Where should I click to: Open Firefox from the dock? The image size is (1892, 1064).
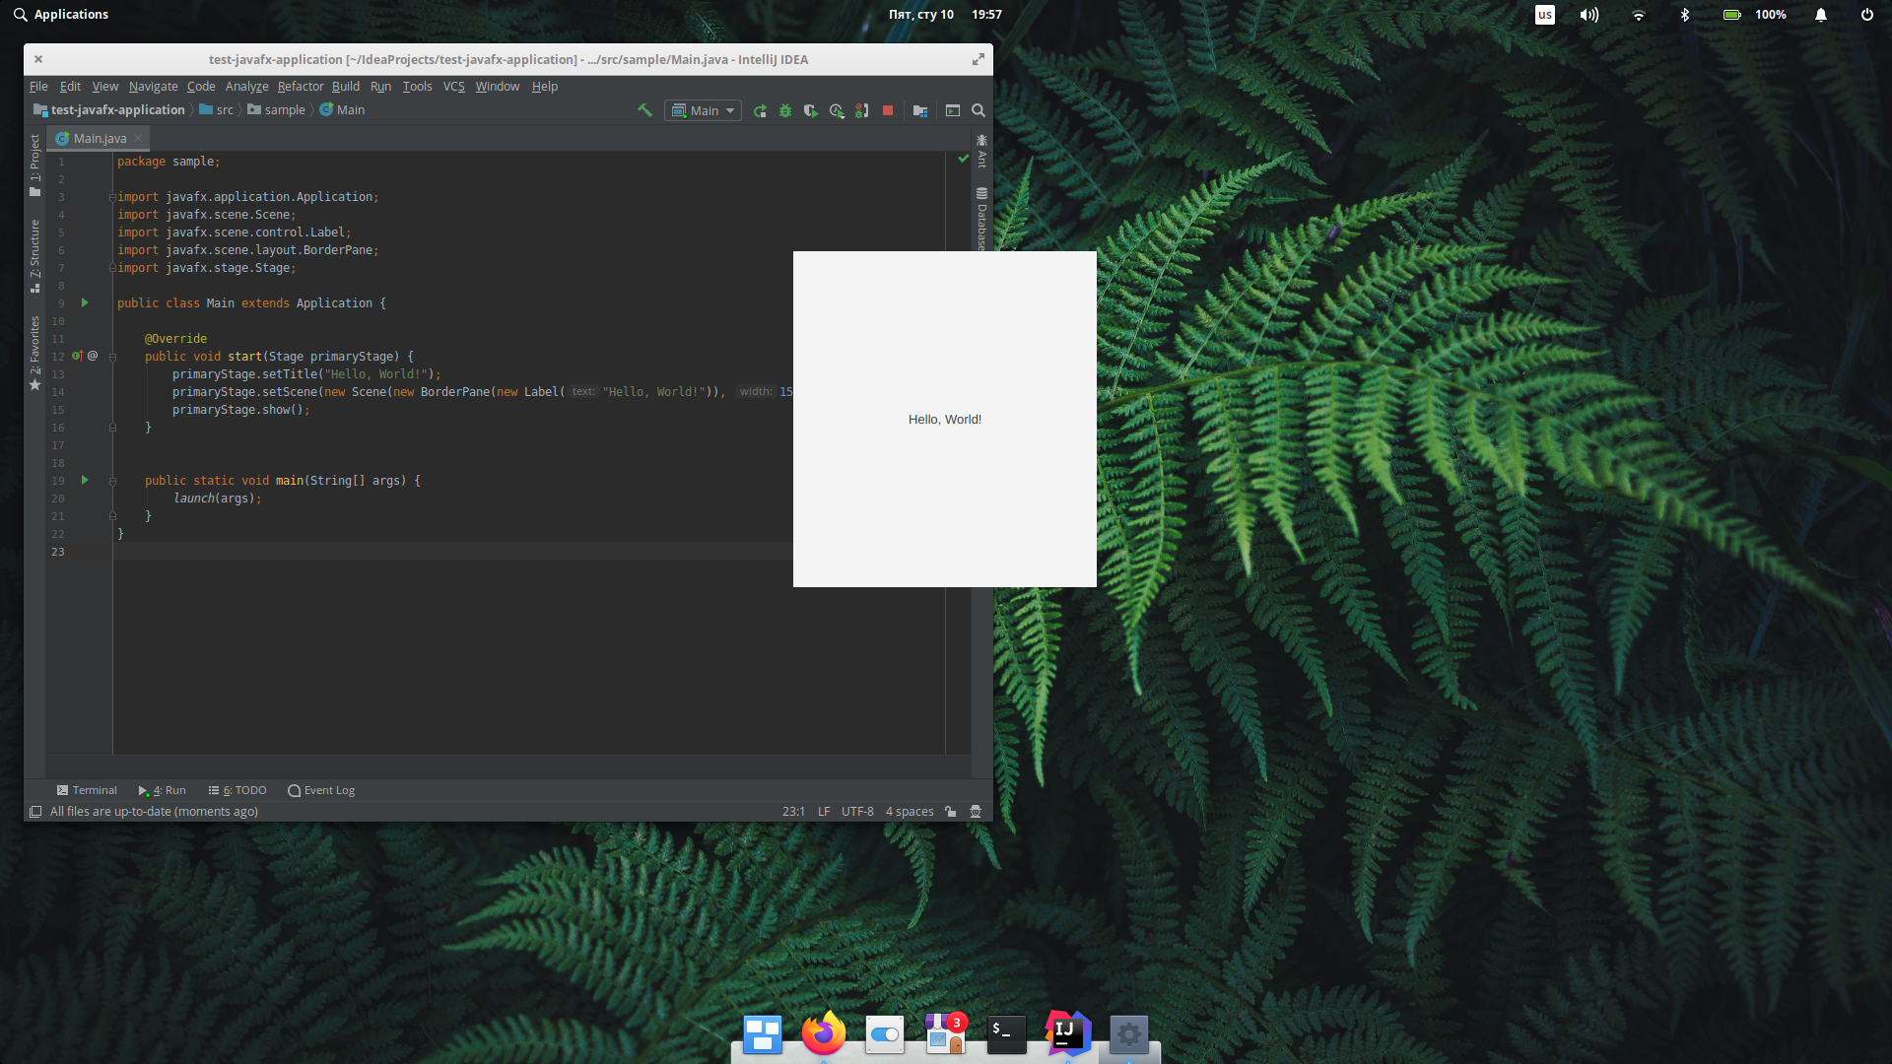pos(824,1034)
